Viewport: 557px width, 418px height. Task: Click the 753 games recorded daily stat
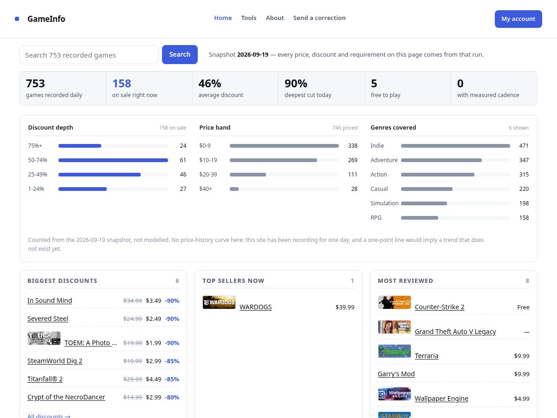(63, 88)
